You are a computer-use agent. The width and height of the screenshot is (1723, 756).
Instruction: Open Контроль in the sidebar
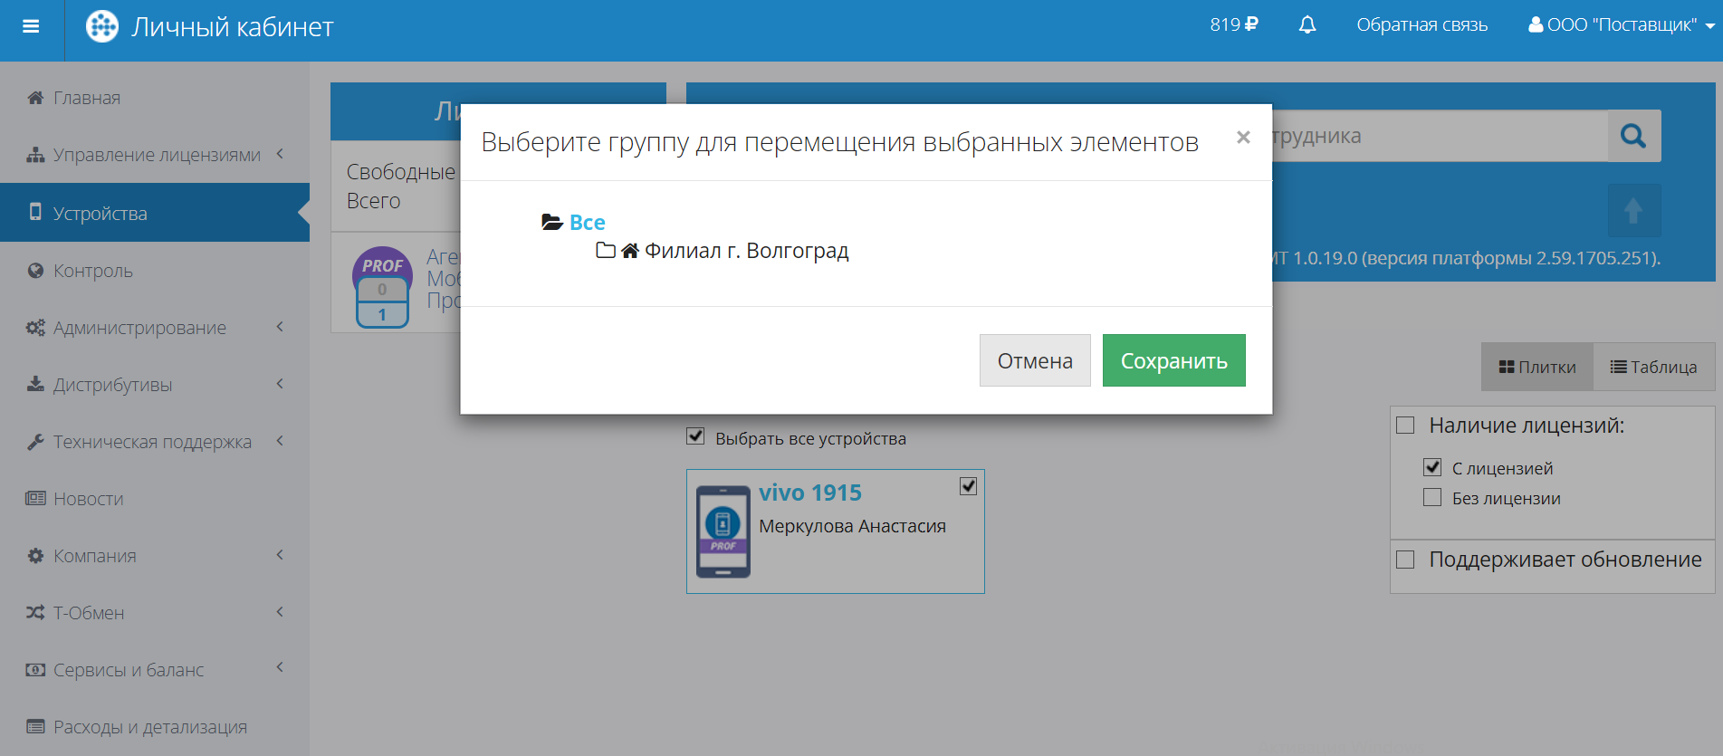(92, 271)
